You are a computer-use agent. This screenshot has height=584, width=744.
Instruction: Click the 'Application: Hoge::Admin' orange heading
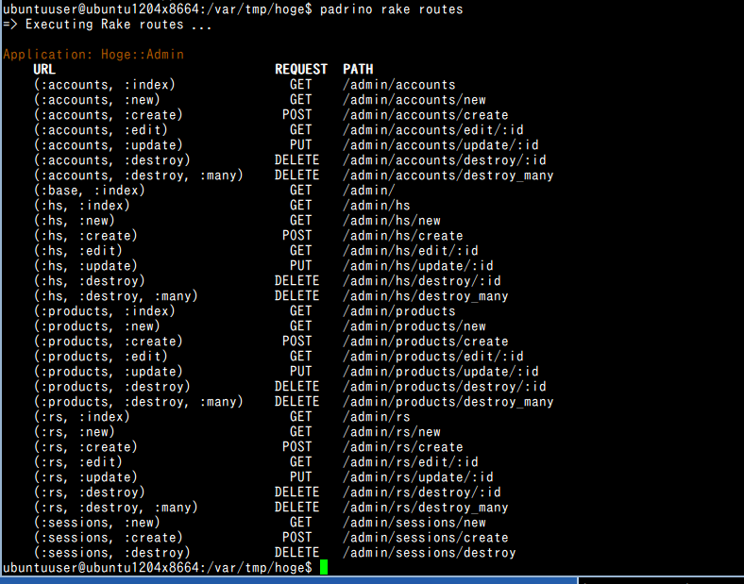93,54
